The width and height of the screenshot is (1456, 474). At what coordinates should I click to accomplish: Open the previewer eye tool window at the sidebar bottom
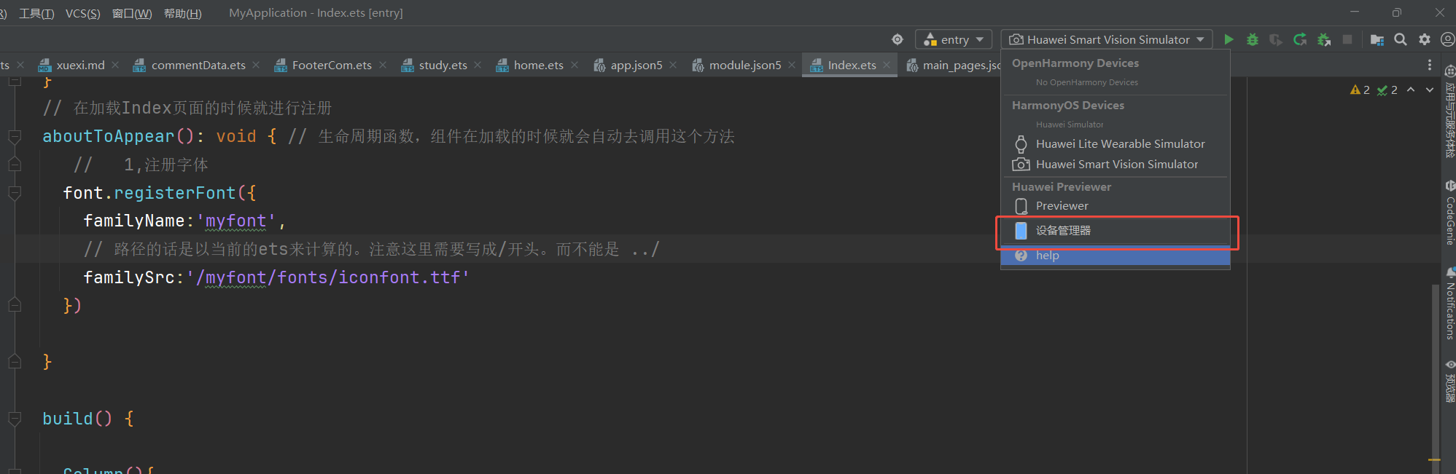click(x=1450, y=381)
